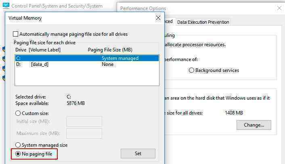Click the Set button
The image size is (285, 164).
pyautogui.click(x=138, y=154)
